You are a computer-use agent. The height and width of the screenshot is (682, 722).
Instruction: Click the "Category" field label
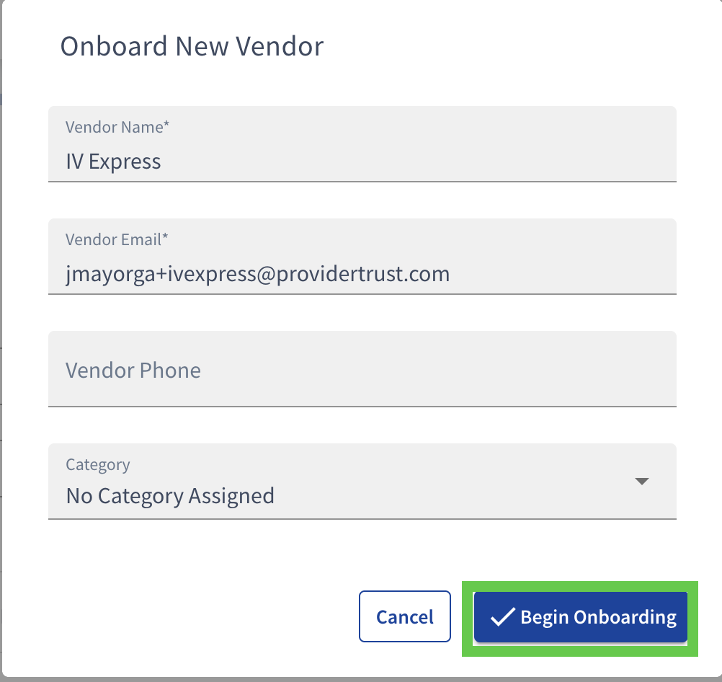[98, 464]
